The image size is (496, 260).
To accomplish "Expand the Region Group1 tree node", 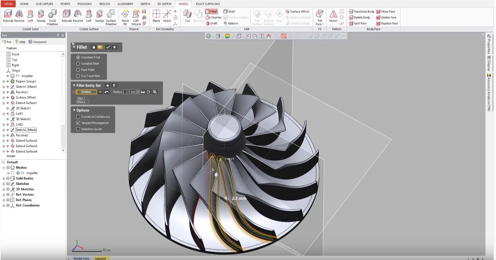I will coord(3,81).
